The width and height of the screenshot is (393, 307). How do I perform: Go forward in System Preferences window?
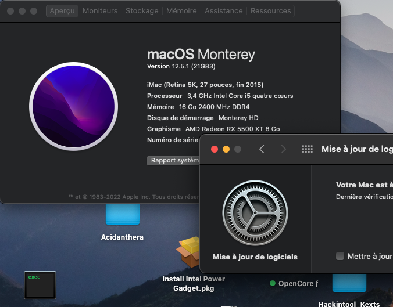tap(284, 149)
